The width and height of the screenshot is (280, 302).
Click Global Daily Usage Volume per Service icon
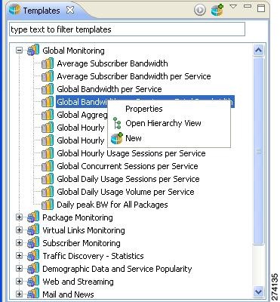click(x=48, y=192)
